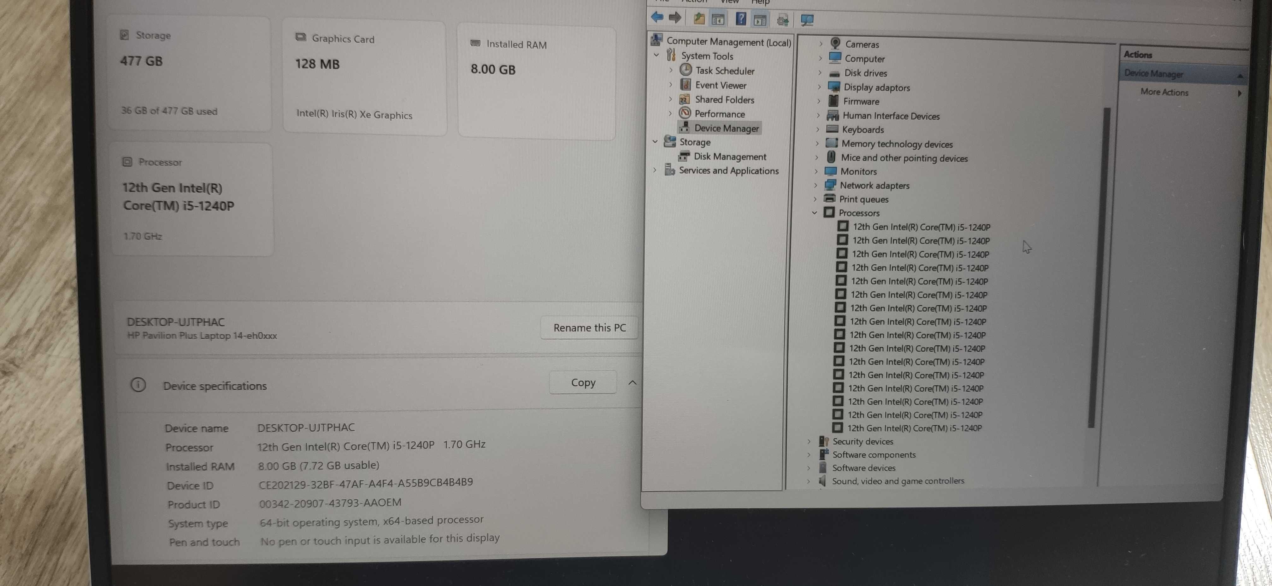1272x586 pixels.
Task: Click Product ID value 00342-20907-43793-AAOEM
Action: pyautogui.click(x=330, y=503)
